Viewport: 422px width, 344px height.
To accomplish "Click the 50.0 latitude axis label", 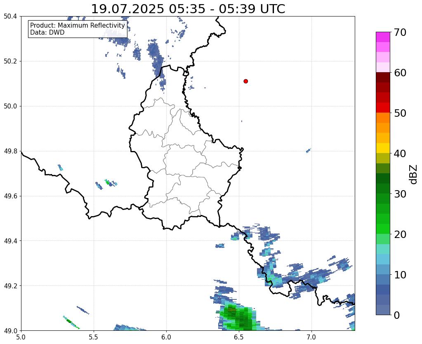I will coord(10,106).
